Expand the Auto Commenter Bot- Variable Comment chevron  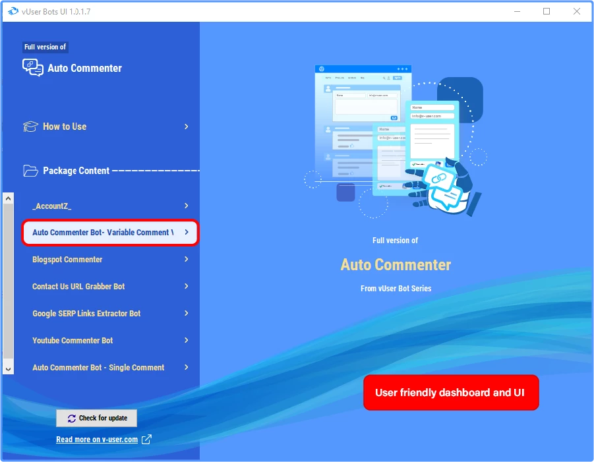click(187, 232)
